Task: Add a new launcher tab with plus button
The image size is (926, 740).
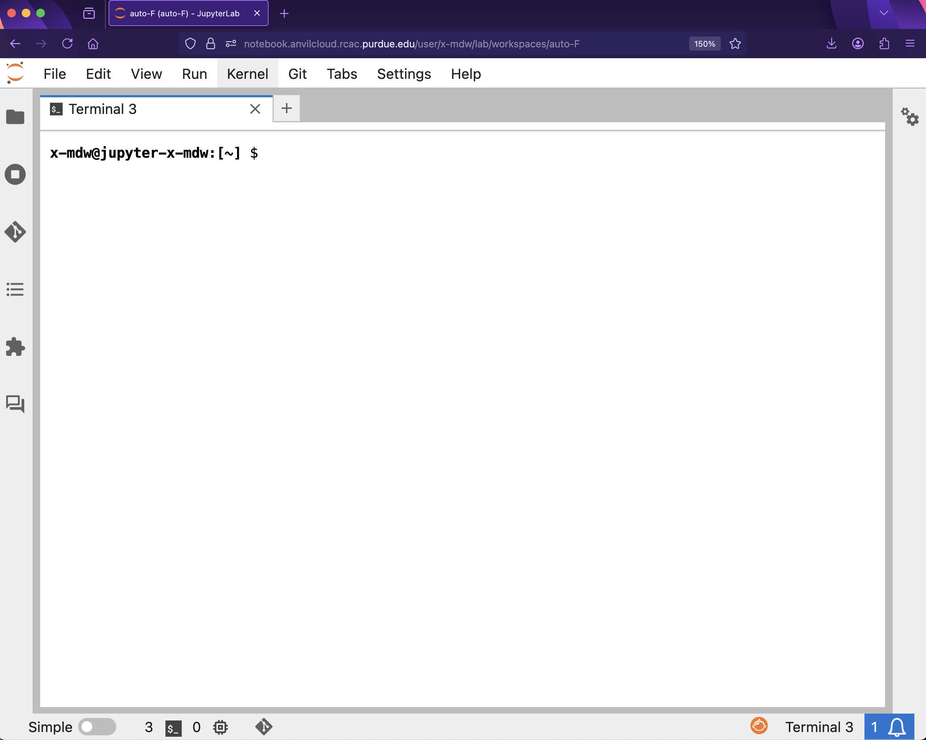Action: (x=286, y=108)
